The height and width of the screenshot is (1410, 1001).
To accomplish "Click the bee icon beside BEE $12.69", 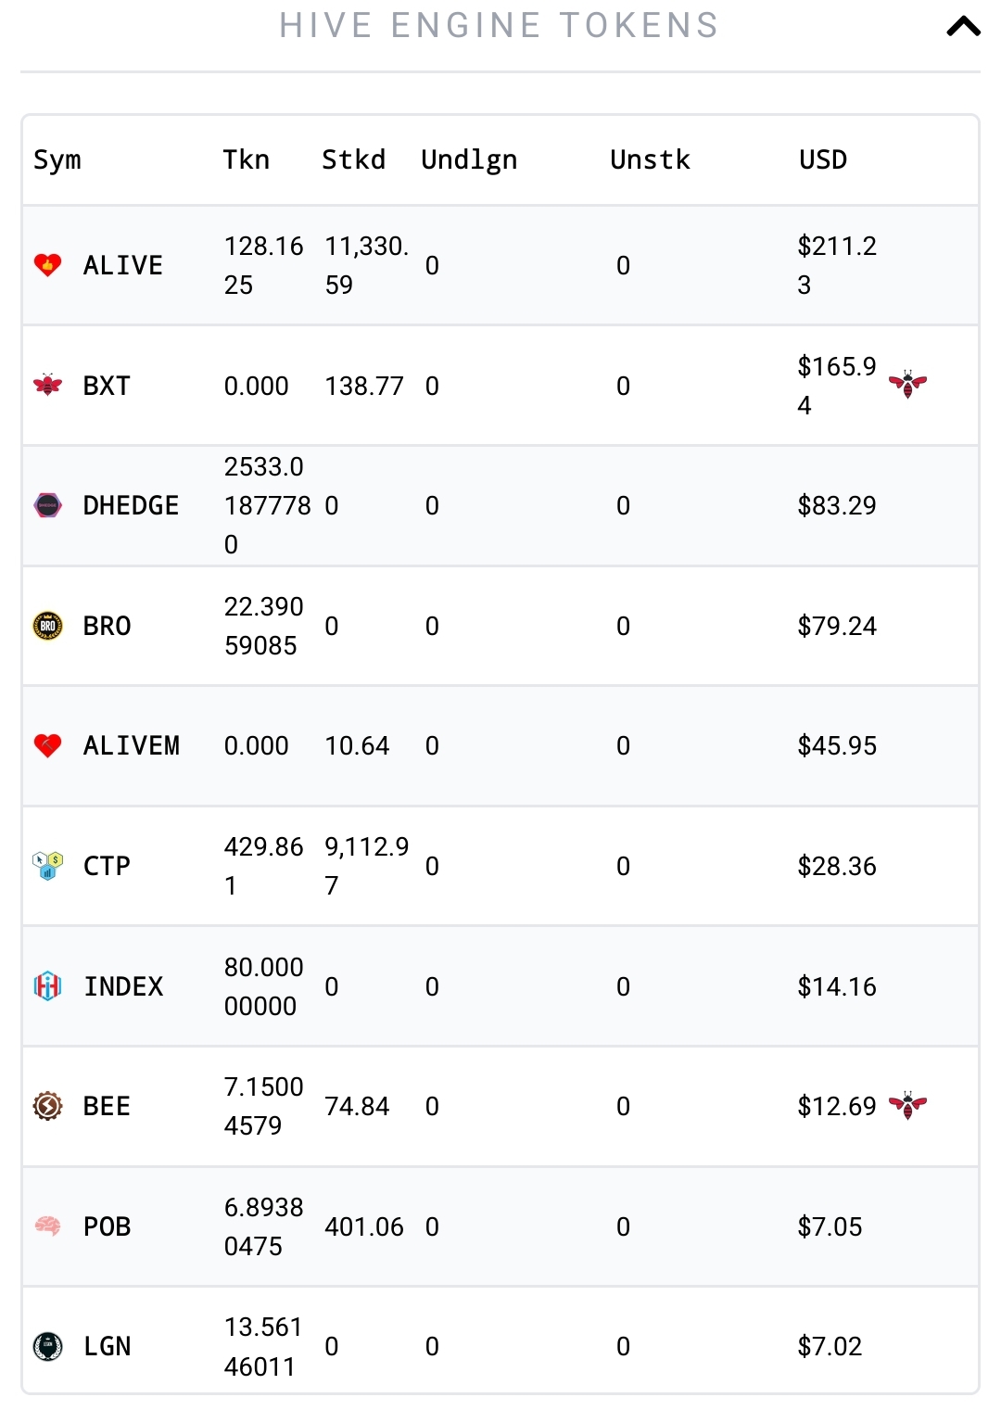I will tap(907, 1105).
